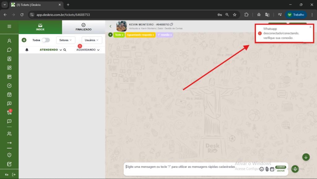Click the message input field
This screenshot has width=317, height=179.
click(180, 167)
